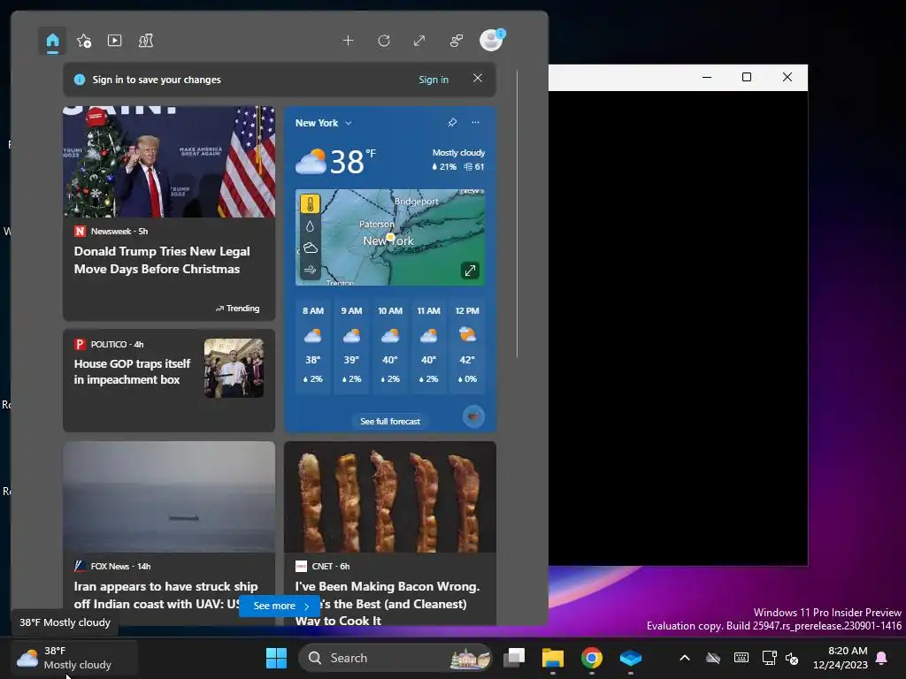Show hidden system tray icons
The height and width of the screenshot is (679, 906).
685,658
